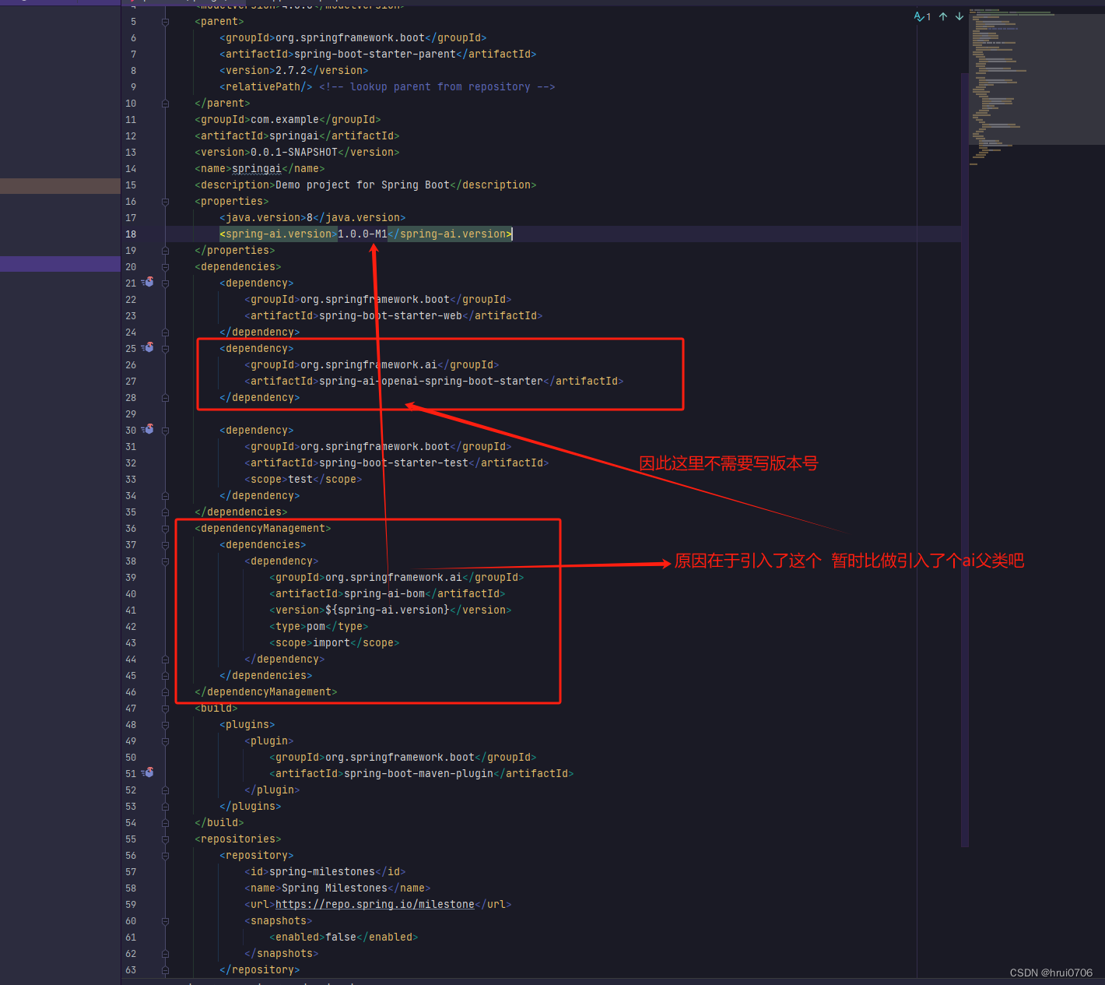Fold the spring-ai dependency at line 25

coord(165,349)
